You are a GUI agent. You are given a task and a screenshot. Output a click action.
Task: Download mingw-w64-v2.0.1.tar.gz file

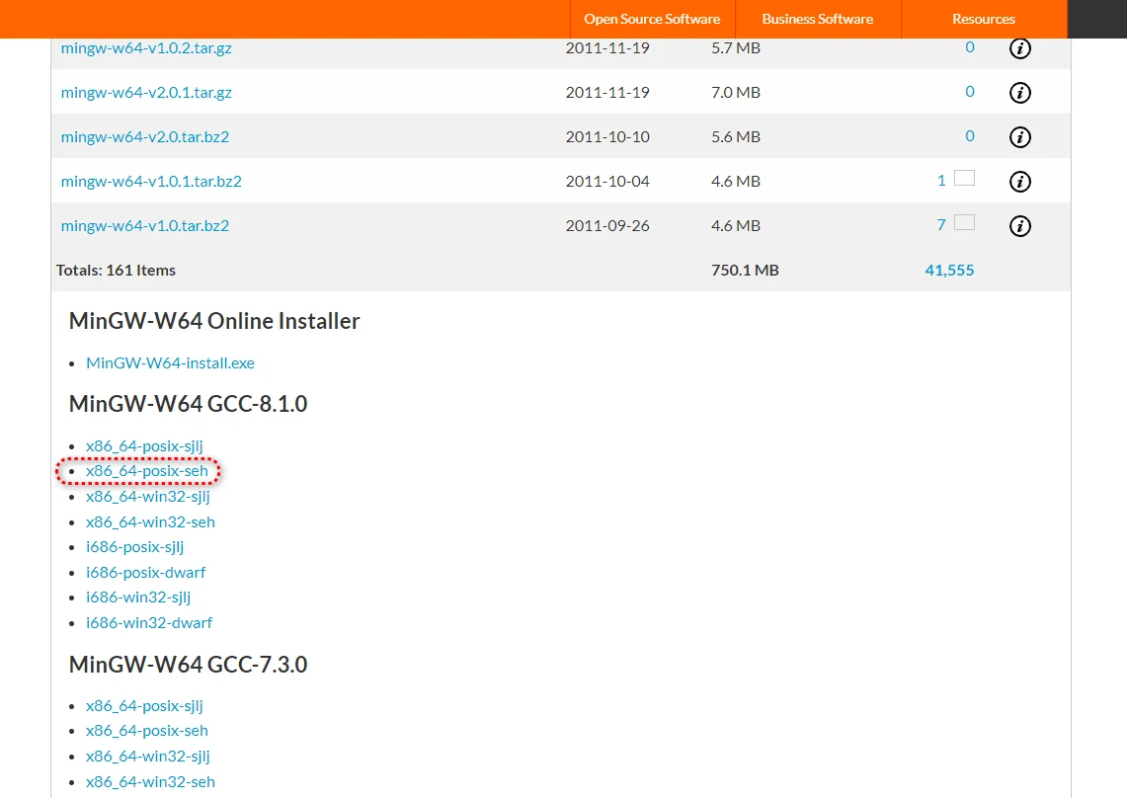146,93
